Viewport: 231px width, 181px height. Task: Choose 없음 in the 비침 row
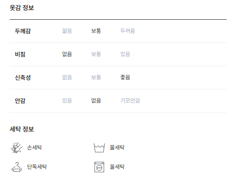(x=67, y=54)
